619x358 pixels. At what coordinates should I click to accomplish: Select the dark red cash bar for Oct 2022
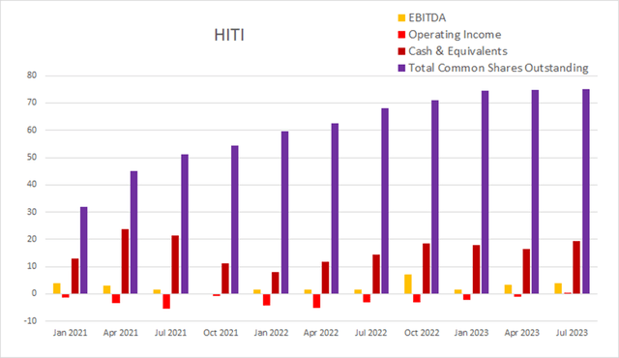[426, 268]
